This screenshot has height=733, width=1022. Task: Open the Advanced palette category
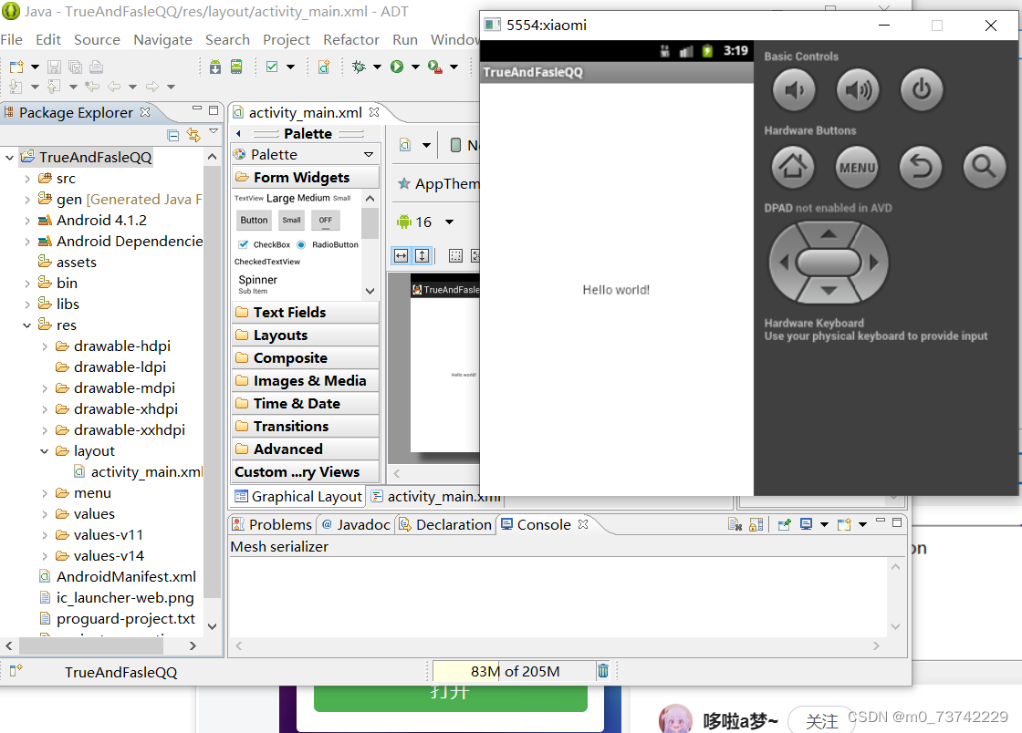coord(305,449)
